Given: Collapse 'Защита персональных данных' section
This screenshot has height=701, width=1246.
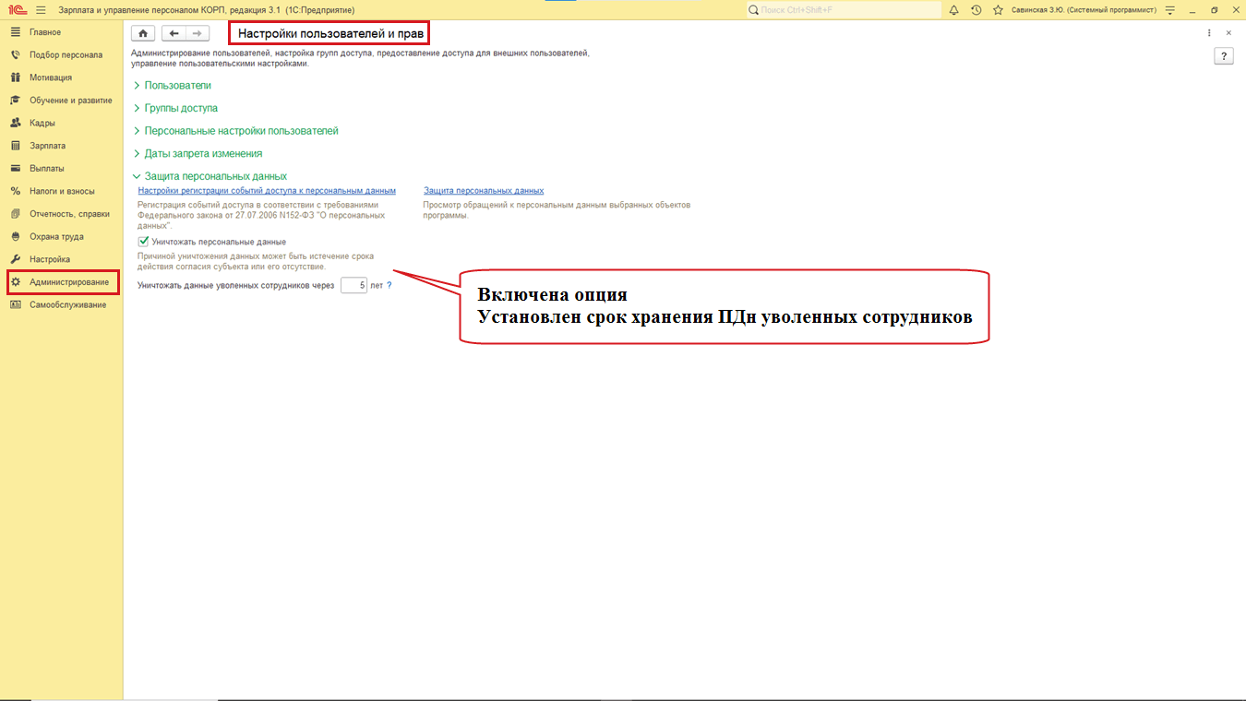Looking at the screenshot, I should click(215, 176).
